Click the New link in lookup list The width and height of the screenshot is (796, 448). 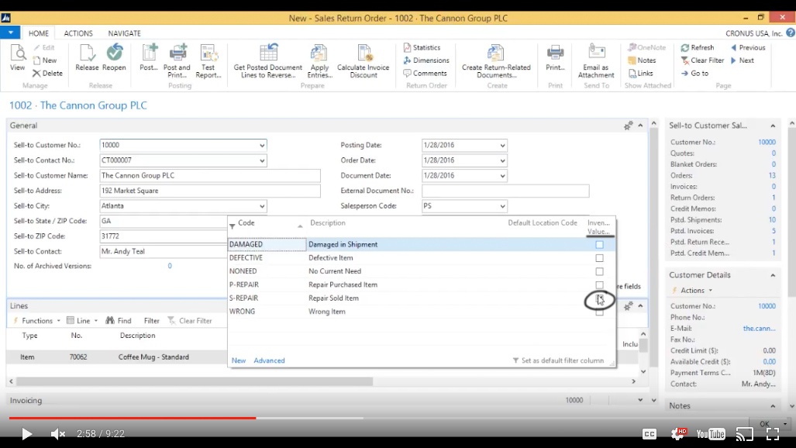tap(239, 360)
